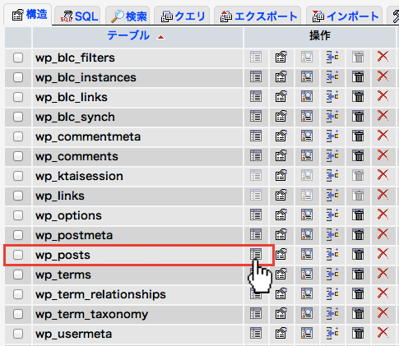
Task: Empty wp_posts trash icon
Action: coord(358,255)
